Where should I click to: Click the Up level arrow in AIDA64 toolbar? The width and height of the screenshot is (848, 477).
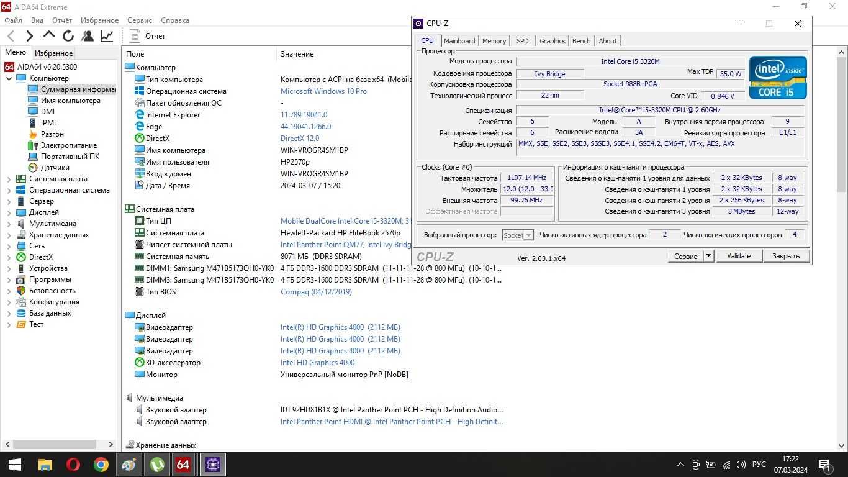pos(49,35)
